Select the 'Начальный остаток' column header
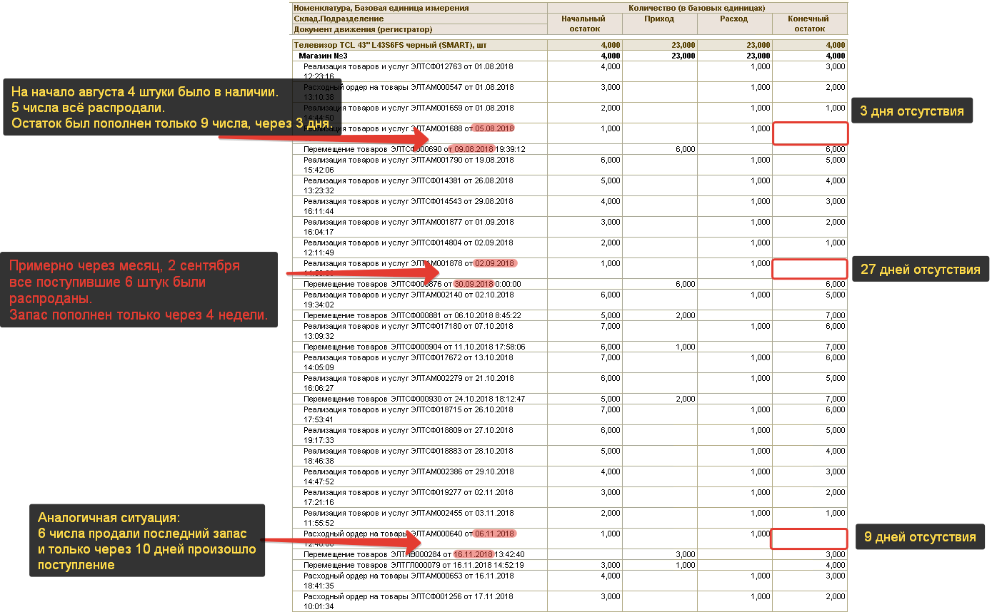This screenshot has height=612, width=997. click(x=585, y=24)
